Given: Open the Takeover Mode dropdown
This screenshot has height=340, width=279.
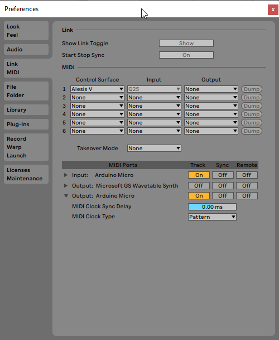Looking at the screenshot, I should tap(154, 149).
